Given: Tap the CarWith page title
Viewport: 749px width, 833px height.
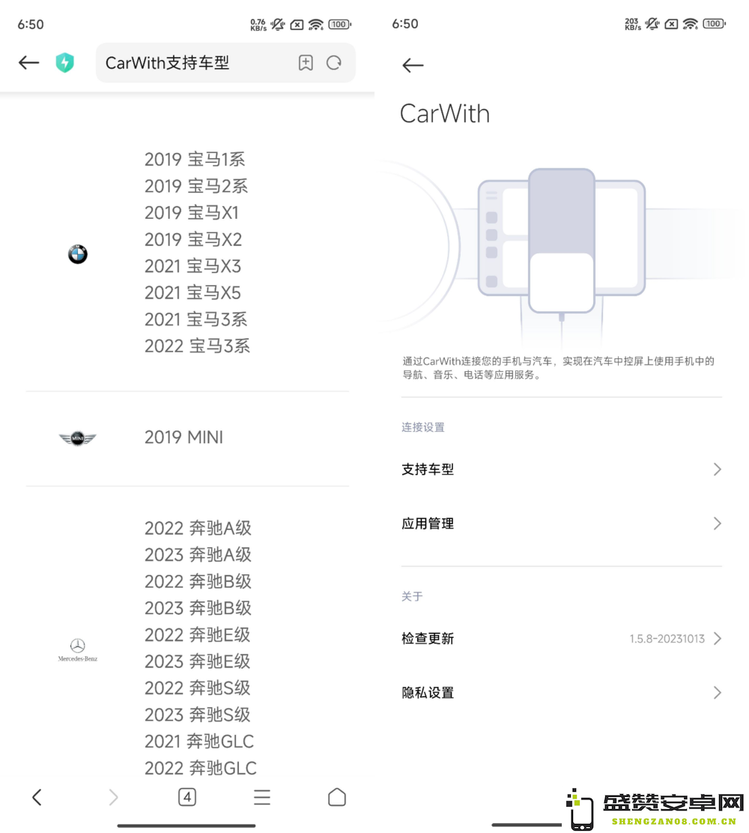Looking at the screenshot, I should tap(445, 114).
